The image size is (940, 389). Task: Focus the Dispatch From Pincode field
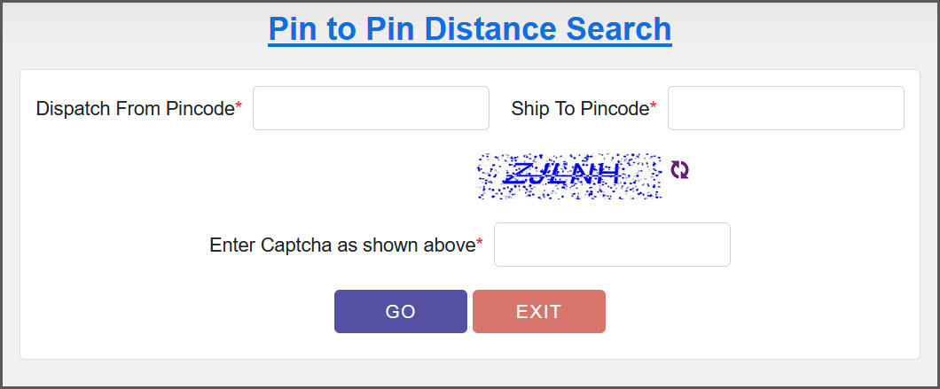click(x=371, y=108)
